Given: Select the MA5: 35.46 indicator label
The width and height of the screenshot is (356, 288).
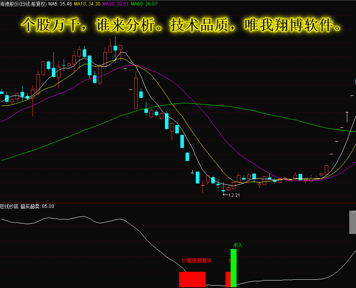Looking at the screenshot, I should (x=60, y=4).
